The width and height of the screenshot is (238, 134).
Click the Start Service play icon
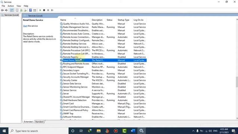(40, 10)
